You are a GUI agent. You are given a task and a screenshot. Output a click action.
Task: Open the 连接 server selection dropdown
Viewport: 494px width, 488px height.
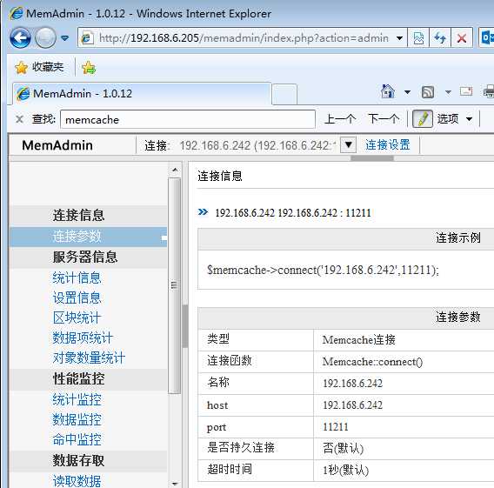click(x=348, y=145)
